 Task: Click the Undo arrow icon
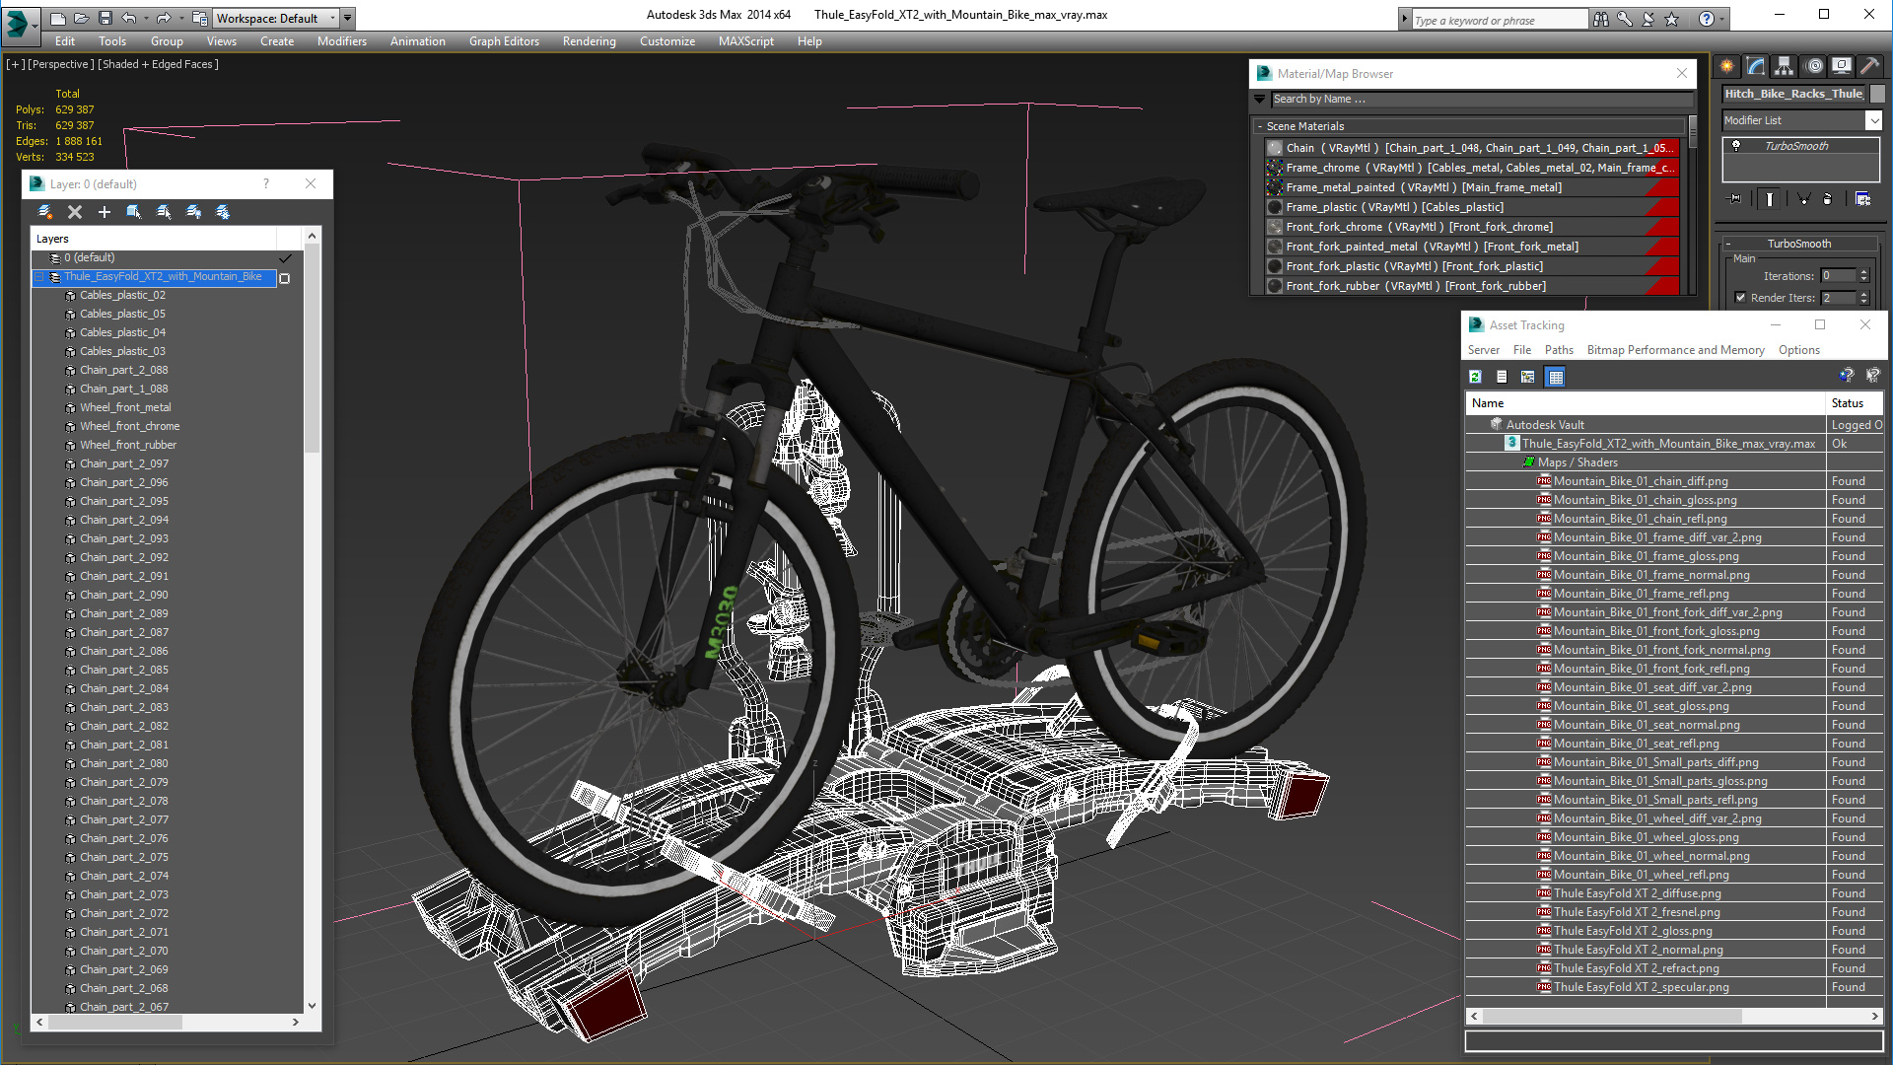coord(129,18)
